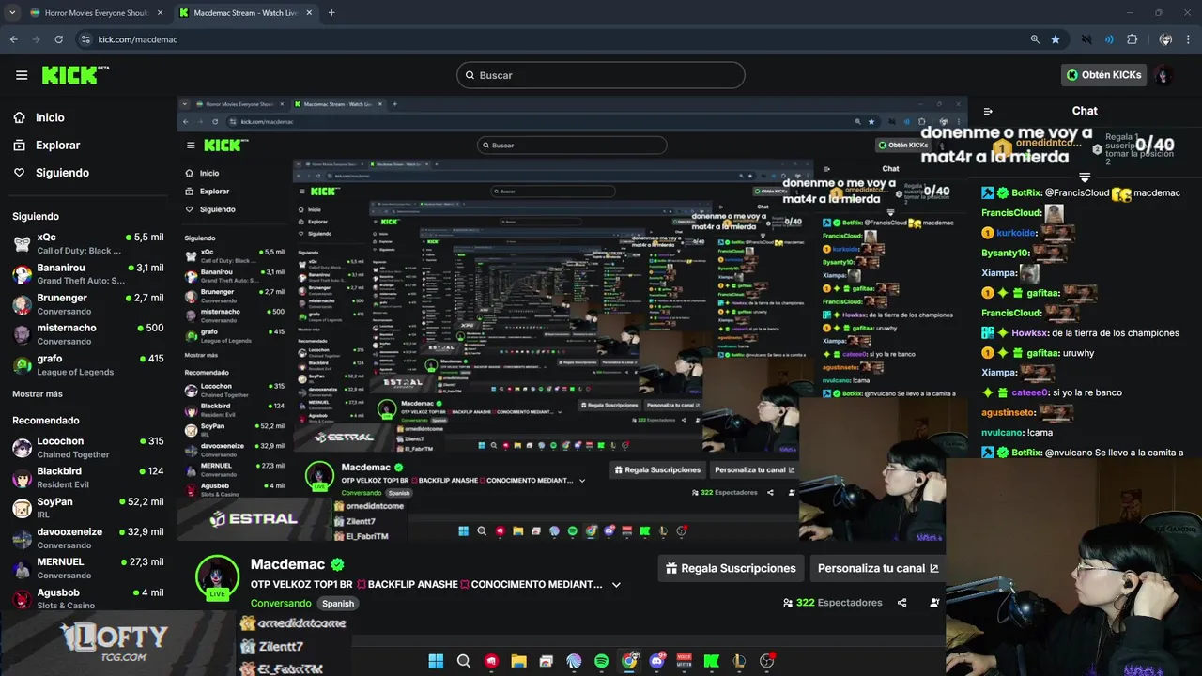Click the Macdemac channel name
1202x676 pixels.
pyautogui.click(x=287, y=564)
